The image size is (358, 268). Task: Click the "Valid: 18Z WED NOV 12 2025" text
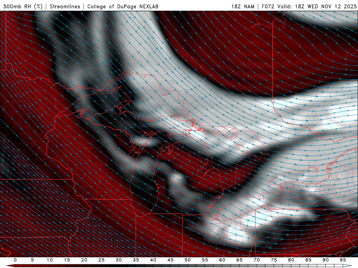pyautogui.click(x=317, y=6)
